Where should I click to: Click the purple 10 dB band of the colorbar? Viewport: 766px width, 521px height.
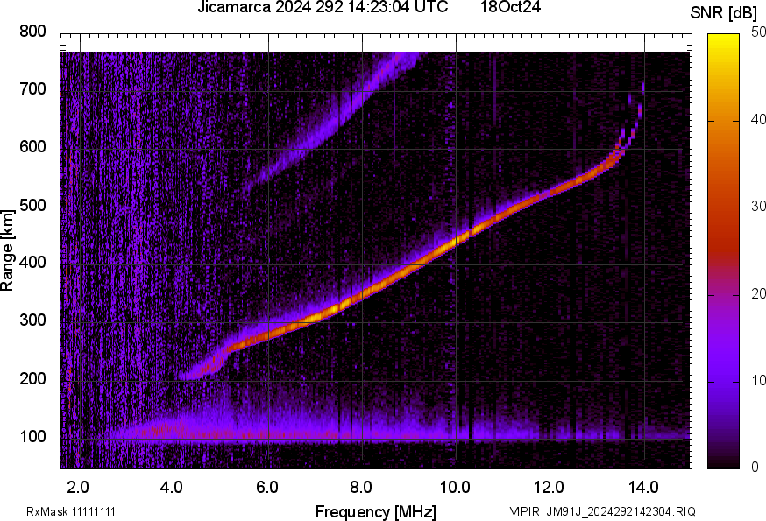pos(724,382)
